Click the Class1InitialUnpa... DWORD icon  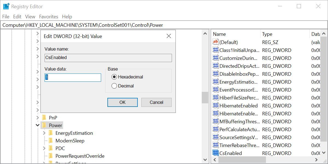point(216,50)
